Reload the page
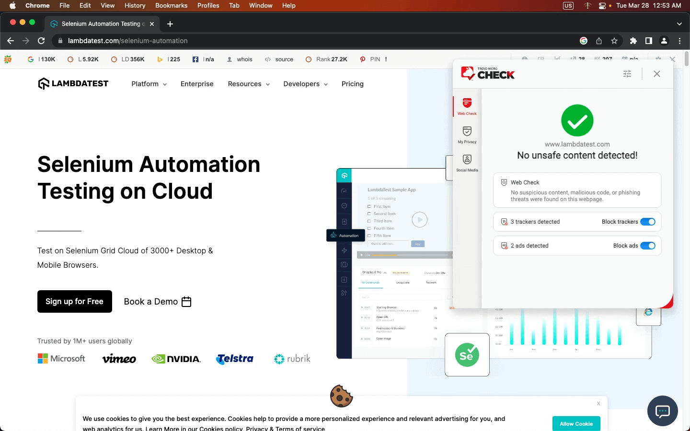690x431 pixels. coord(41,41)
